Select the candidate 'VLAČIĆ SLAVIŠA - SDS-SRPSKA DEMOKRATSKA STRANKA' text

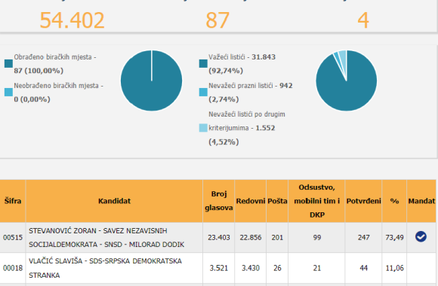point(105,268)
